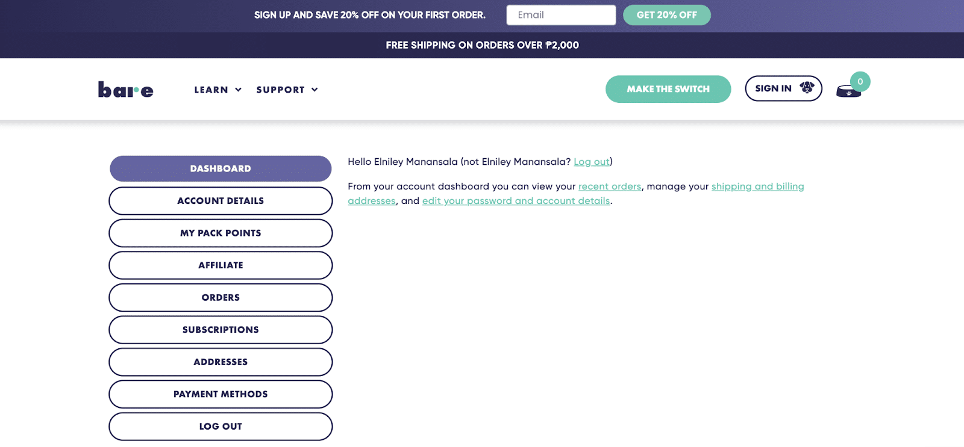Image resolution: width=964 pixels, height=447 pixels.
Task: Expand the Learn dropdown menu
Action: coord(218,90)
